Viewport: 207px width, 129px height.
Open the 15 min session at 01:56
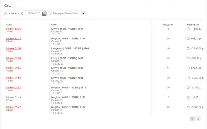(x=13, y=48)
